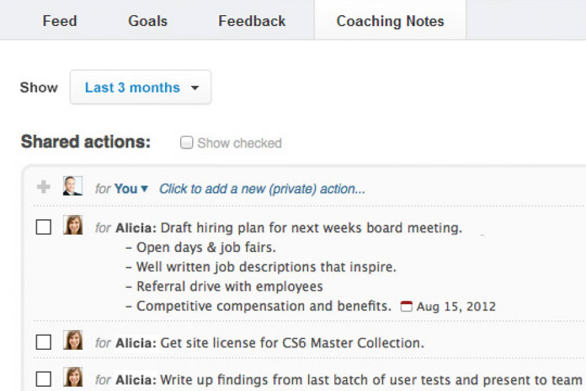Click the 'Draft hiring plan' action text
This screenshot has height=391, width=586.
coord(311,228)
